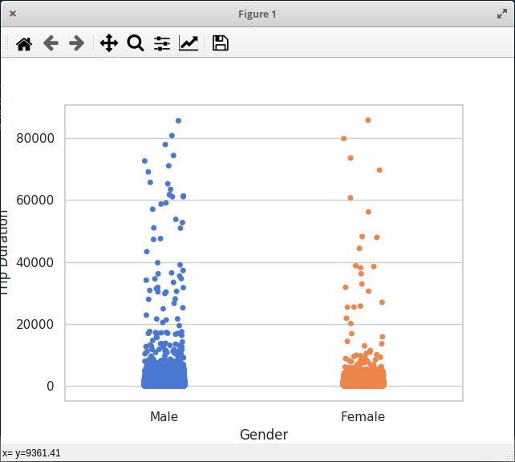Go forward to the next view
The height and width of the screenshot is (462, 515).
76,43
